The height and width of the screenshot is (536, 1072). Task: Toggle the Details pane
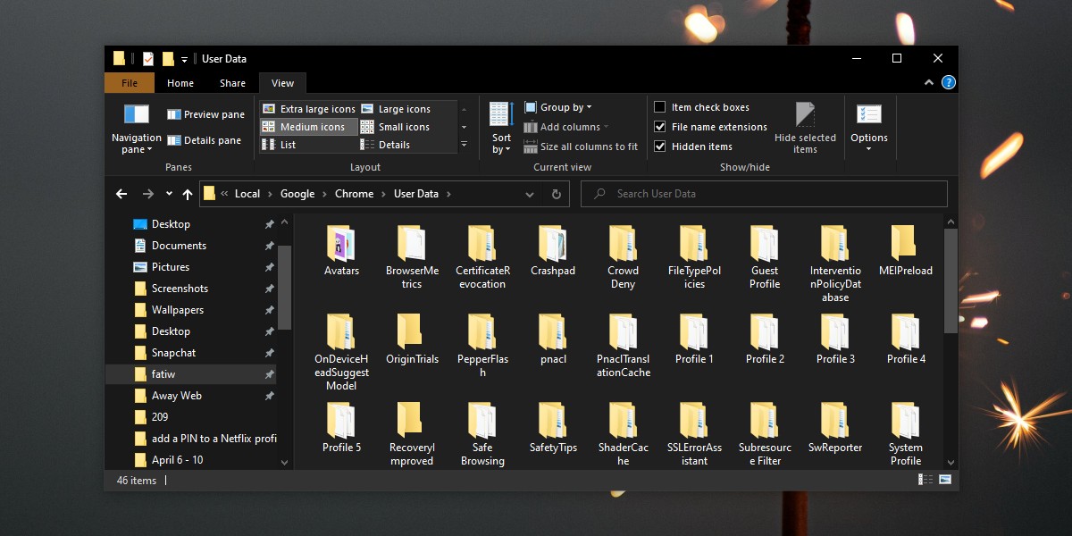coord(204,140)
